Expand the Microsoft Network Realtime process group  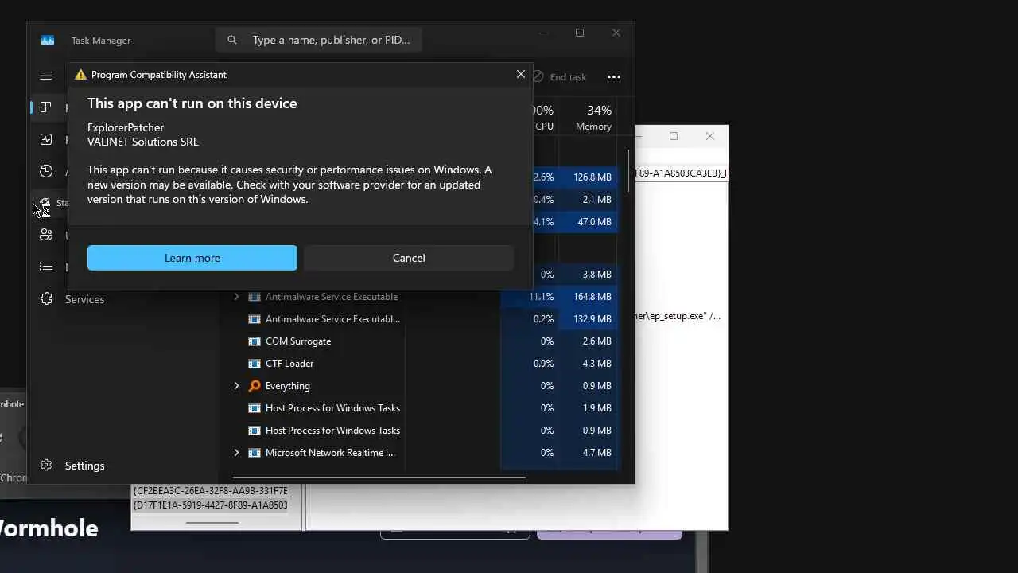(x=236, y=453)
